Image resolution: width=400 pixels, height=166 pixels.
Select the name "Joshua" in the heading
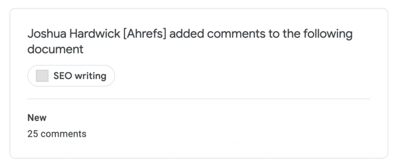click(47, 34)
